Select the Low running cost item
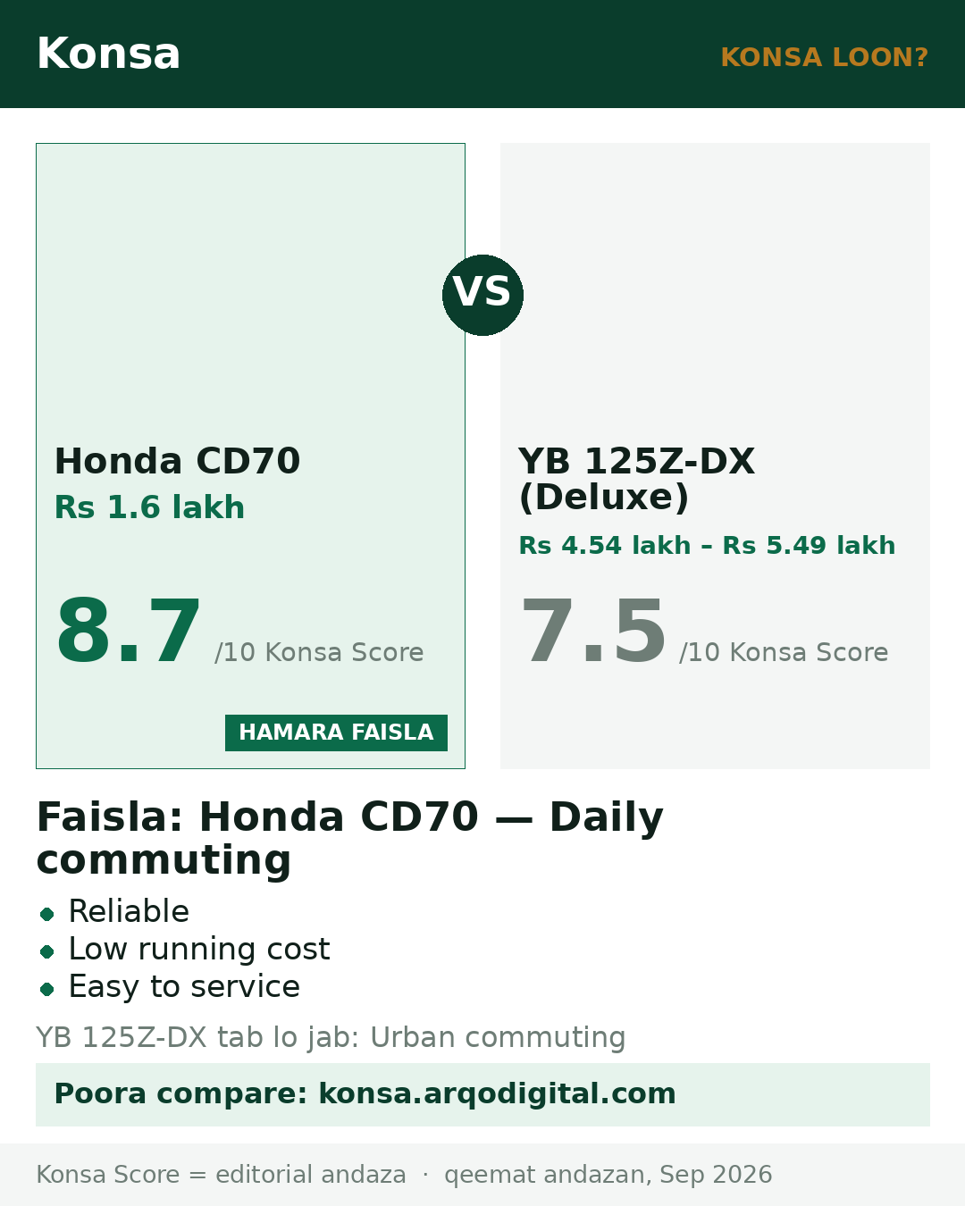This screenshot has height=1206, width=965. (x=199, y=949)
